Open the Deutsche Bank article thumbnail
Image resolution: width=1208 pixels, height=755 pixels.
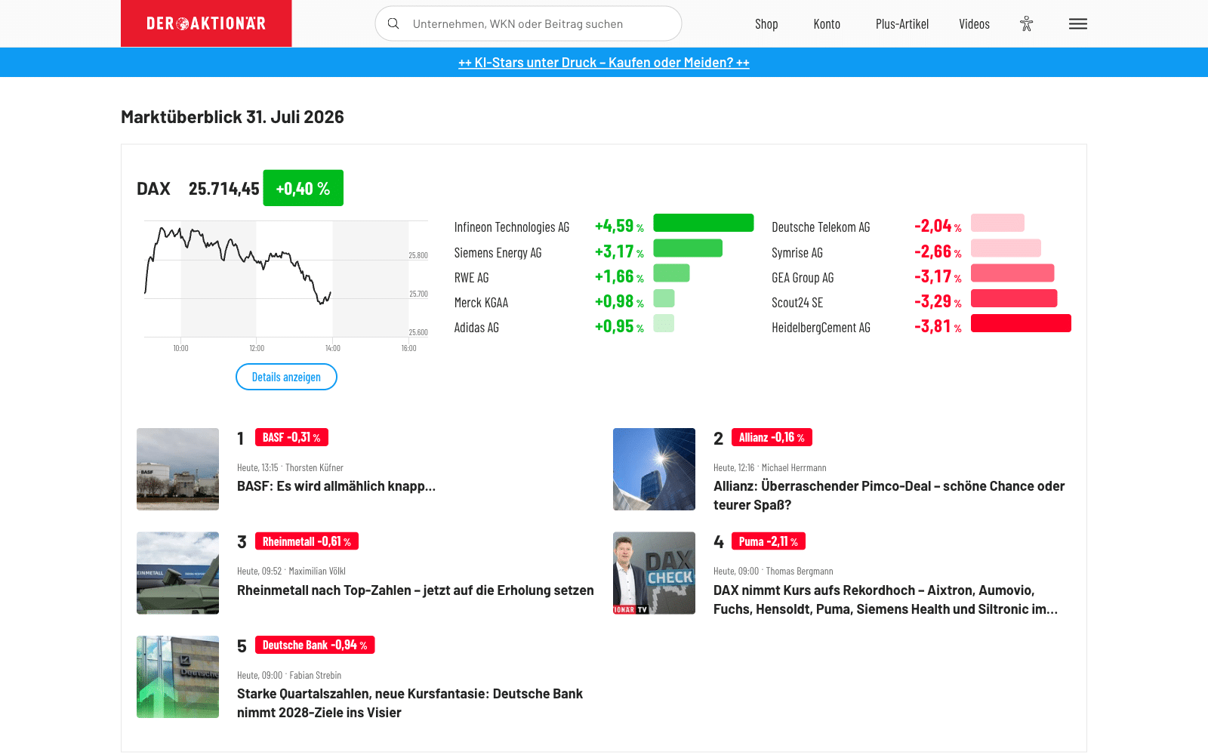click(x=177, y=676)
